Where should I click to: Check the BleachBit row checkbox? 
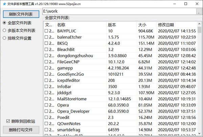point(46,50)
